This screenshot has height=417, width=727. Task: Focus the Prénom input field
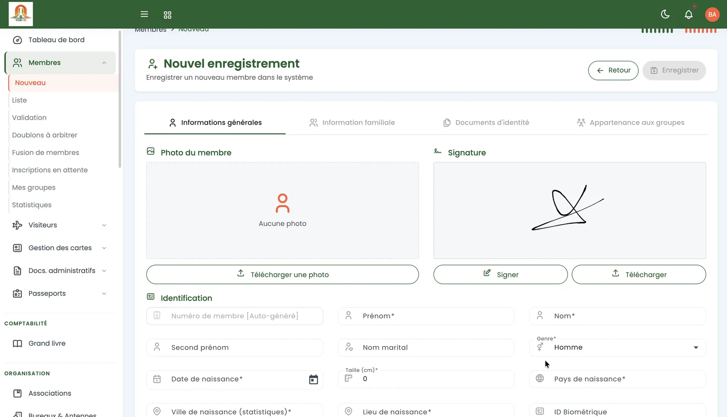click(x=426, y=316)
